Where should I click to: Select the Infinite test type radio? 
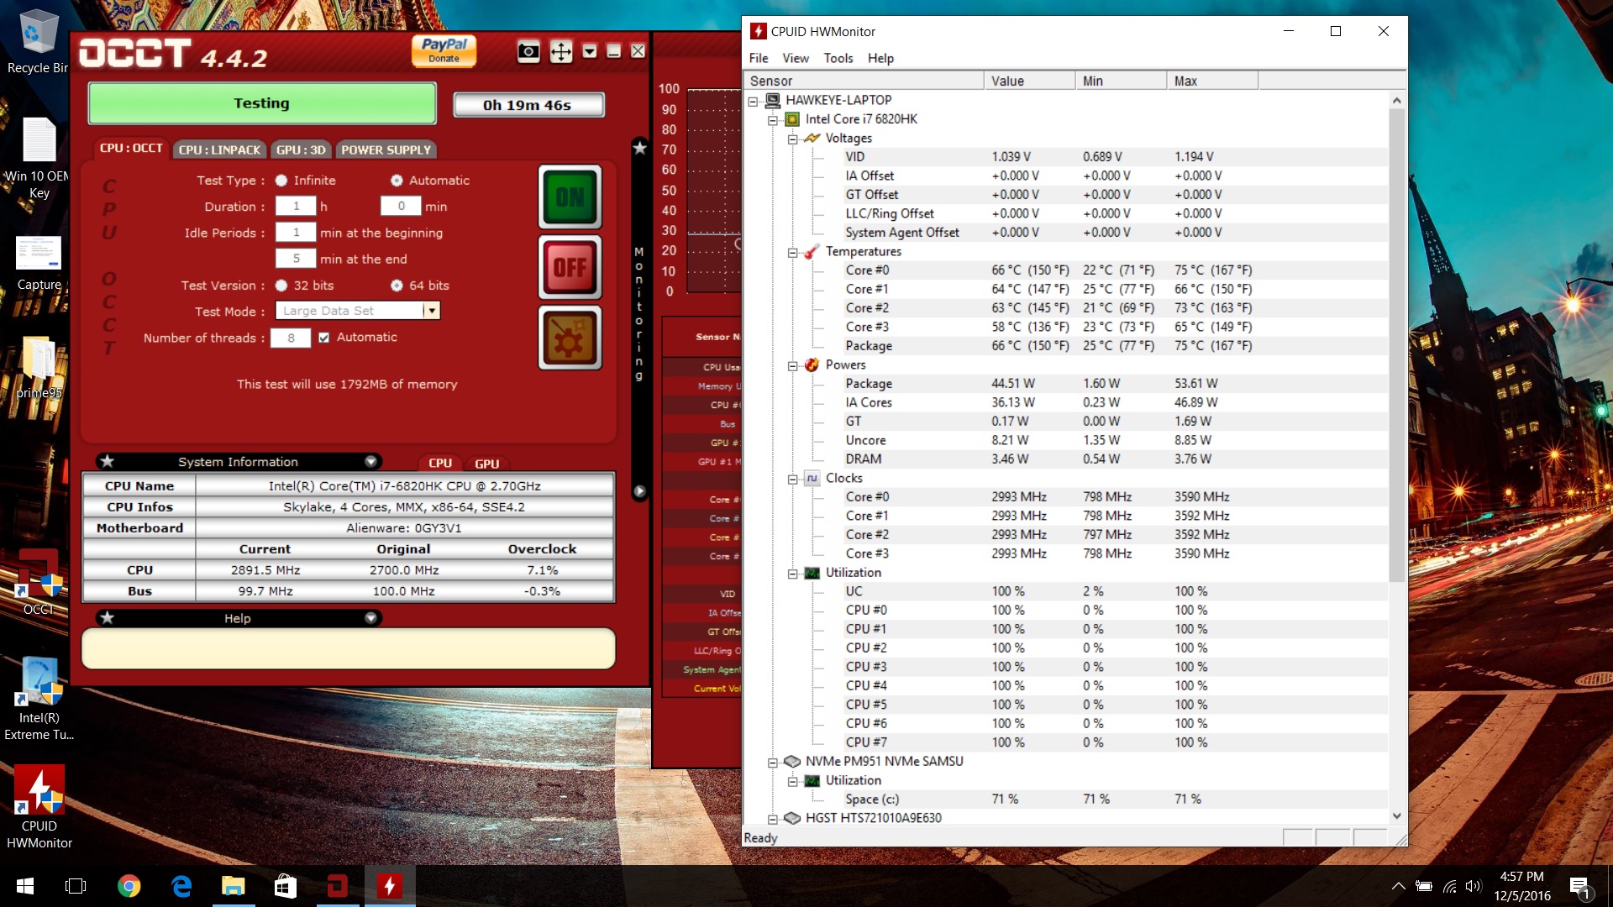coord(281,181)
